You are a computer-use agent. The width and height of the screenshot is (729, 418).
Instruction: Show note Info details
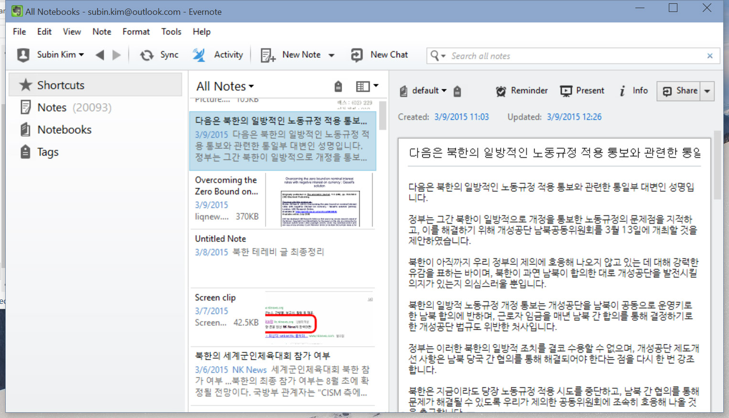pyautogui.click(x=633, y=91)
